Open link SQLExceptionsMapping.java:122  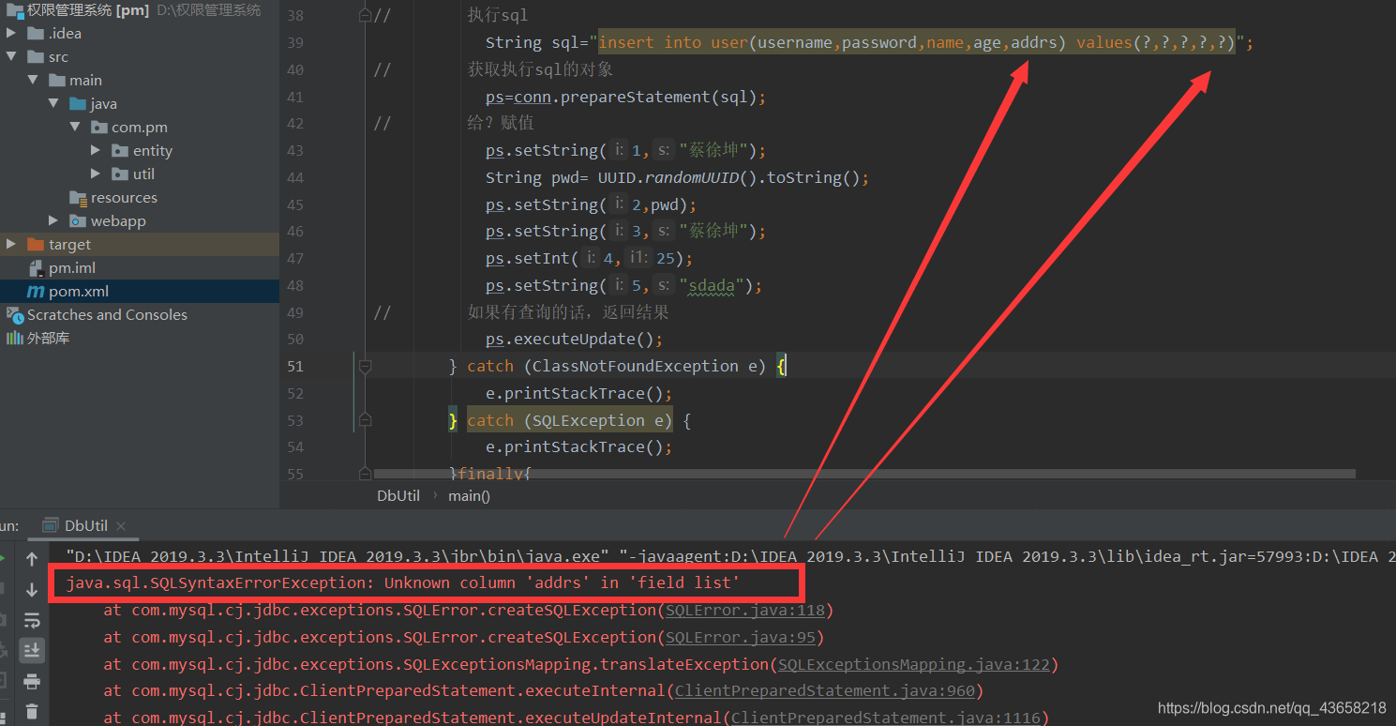pyautogui.click(x=914, y=665)
